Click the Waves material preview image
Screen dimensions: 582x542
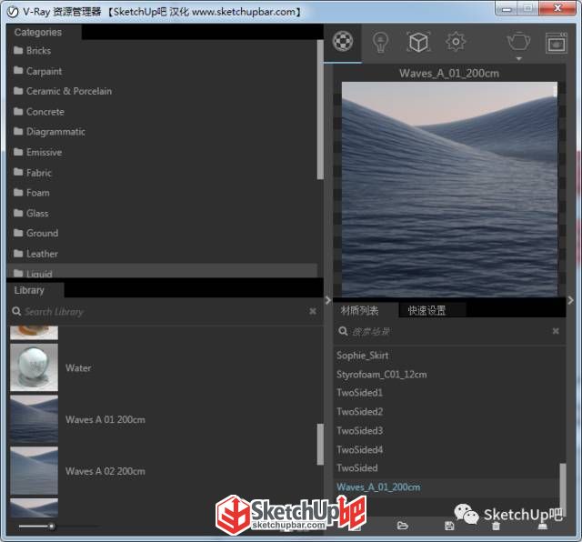[449, 189]
